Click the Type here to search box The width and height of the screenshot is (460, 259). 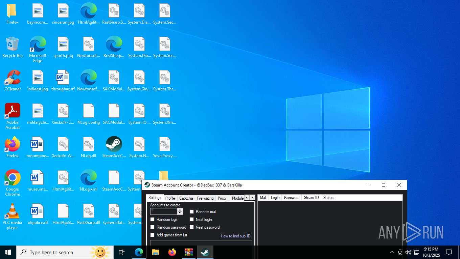point(64,252)
